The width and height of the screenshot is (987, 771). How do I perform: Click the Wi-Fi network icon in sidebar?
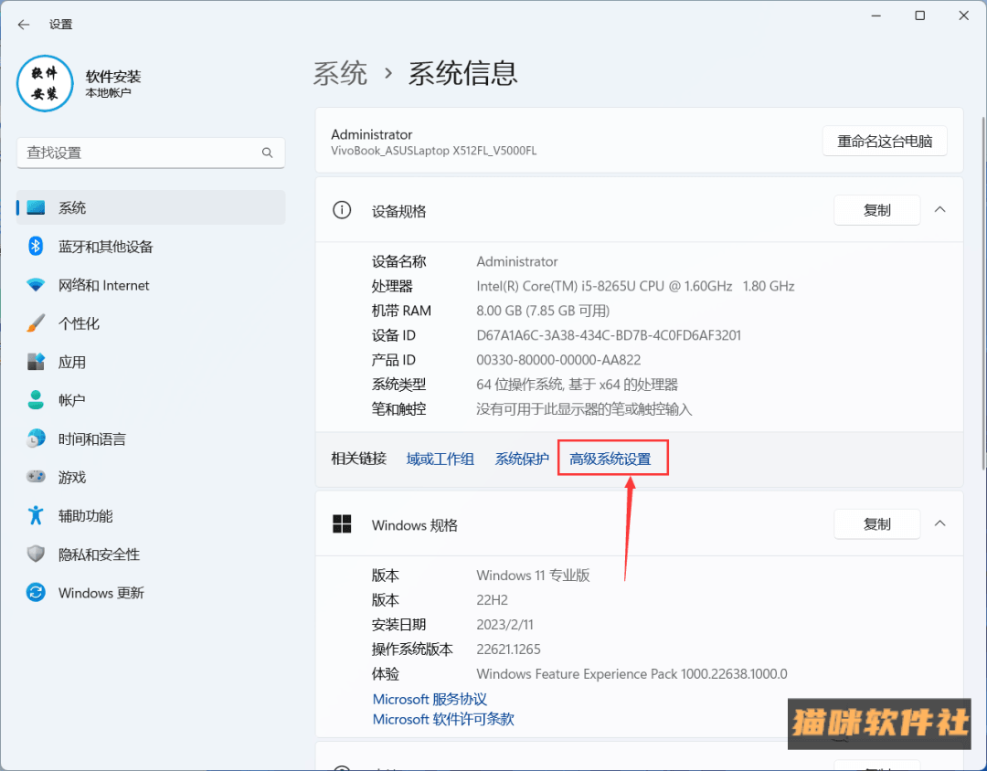(x=36, y=285)
